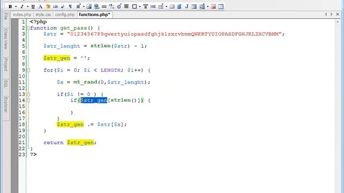
Task: Insert preformatted text with the PRE icon
Action: tap(153, 6)
